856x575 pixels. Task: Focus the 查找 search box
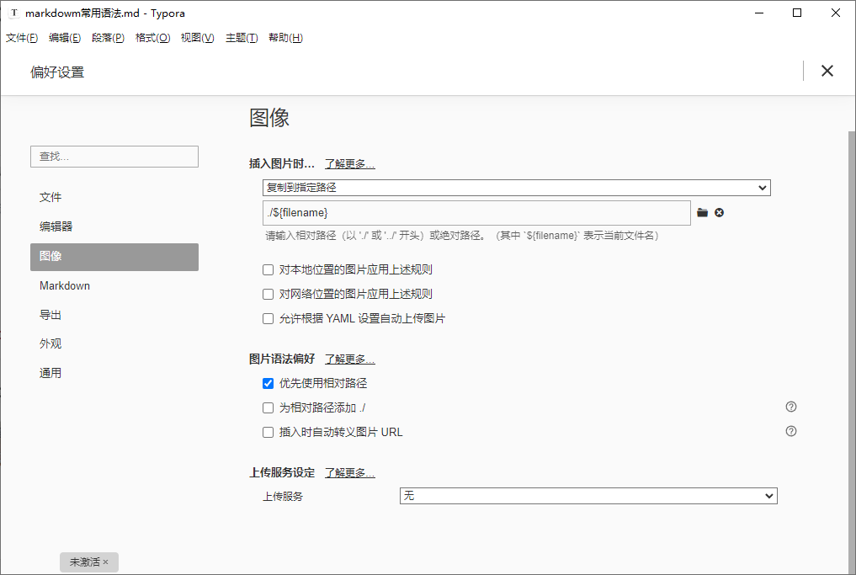[114, 157]
